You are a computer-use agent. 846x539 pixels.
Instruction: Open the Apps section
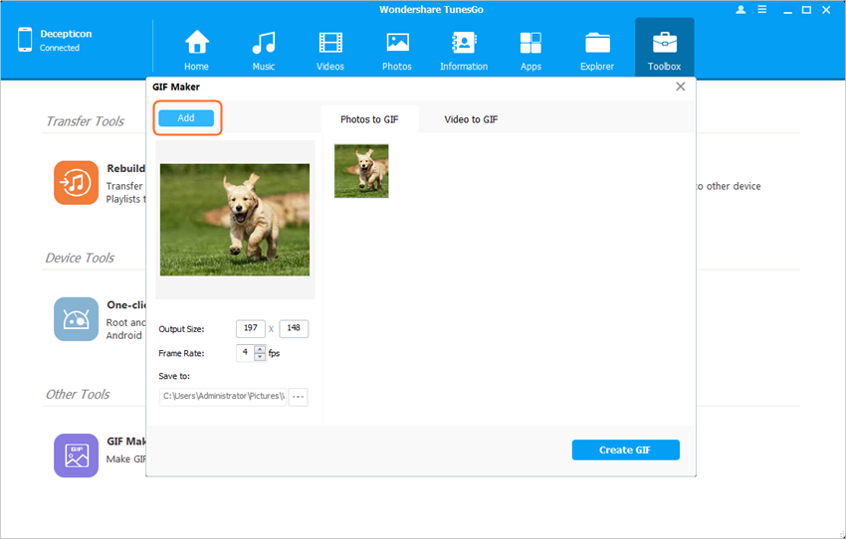click(530, 50)
